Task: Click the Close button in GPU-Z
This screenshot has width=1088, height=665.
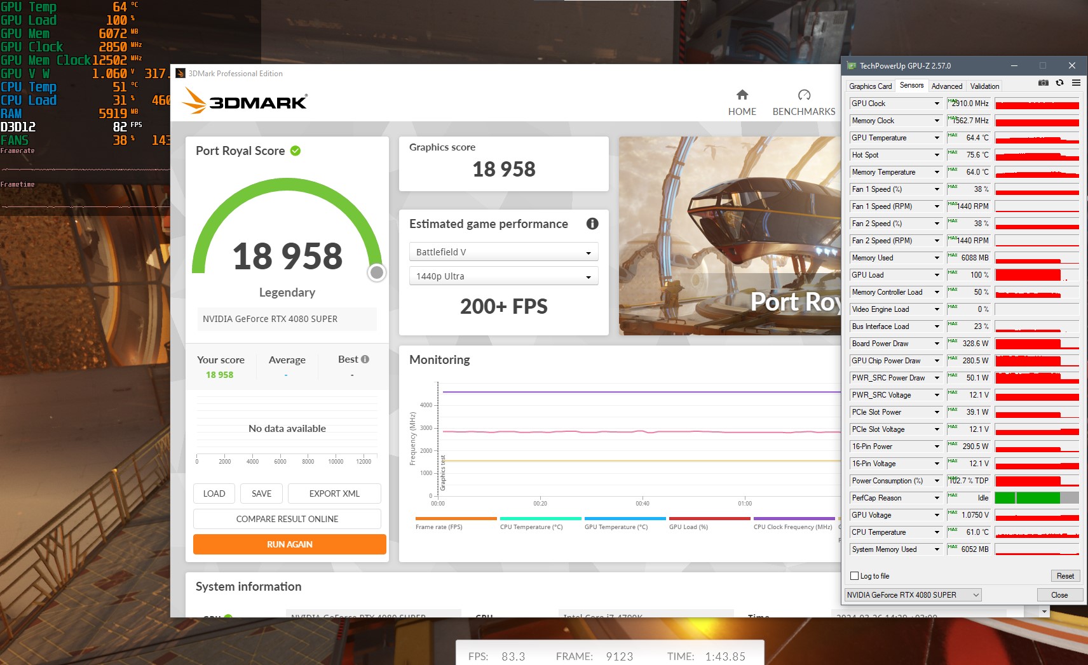Action: (1059, 595)
